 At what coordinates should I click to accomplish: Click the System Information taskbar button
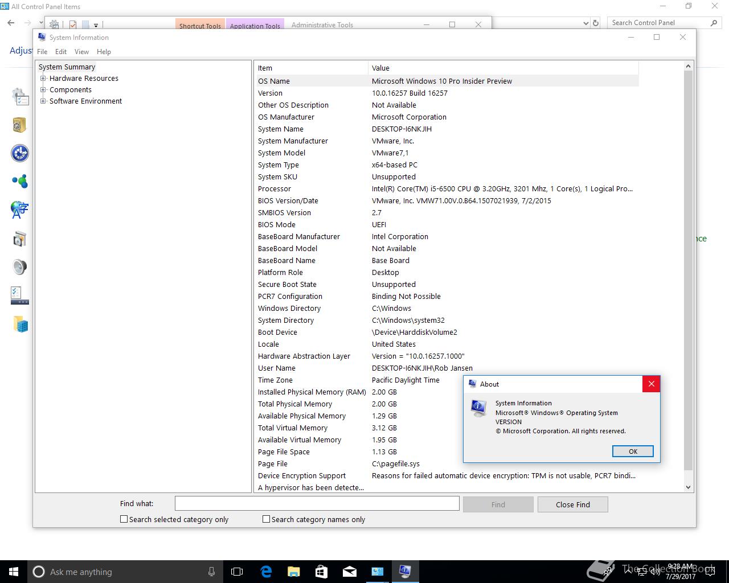(405, 572)
